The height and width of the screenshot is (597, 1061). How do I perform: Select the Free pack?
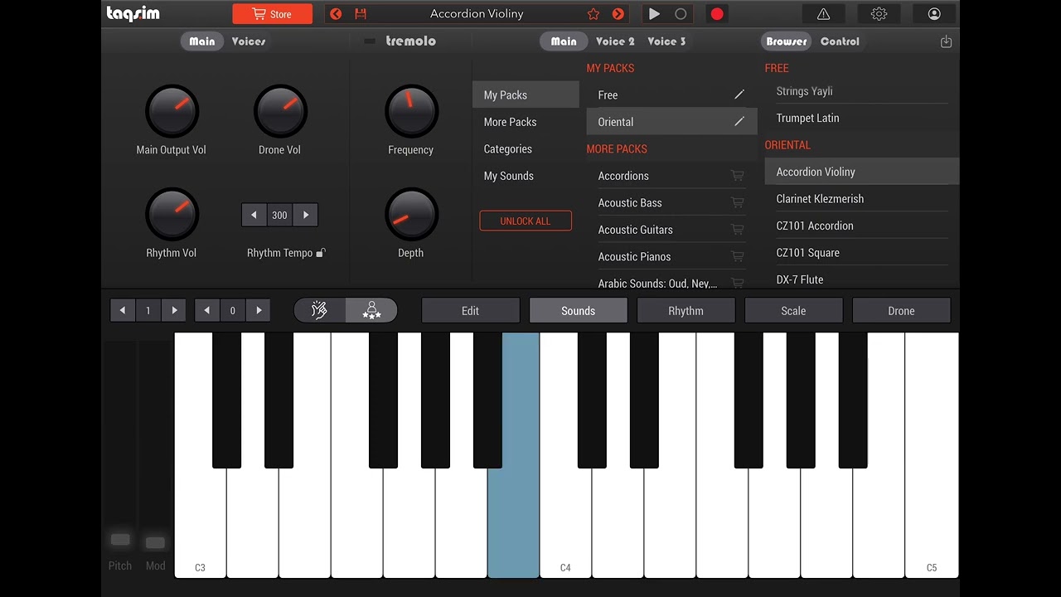click(x=671, y=95)
